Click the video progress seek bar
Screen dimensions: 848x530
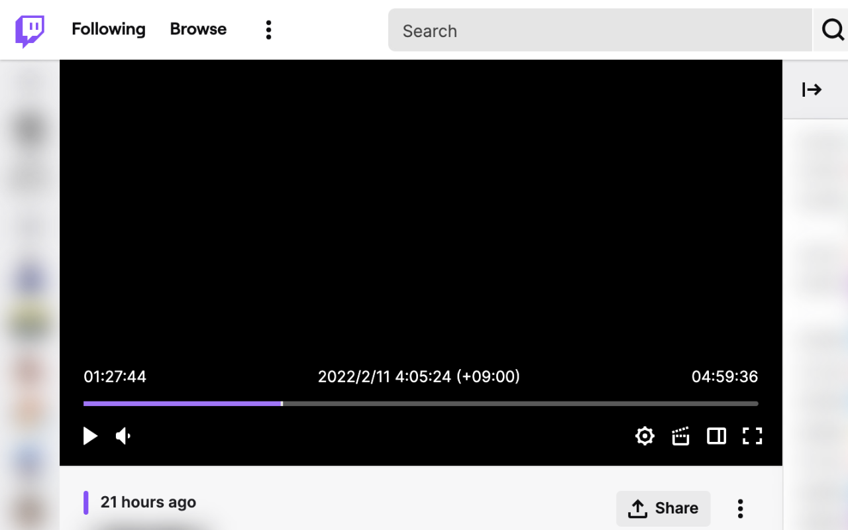click(x=421, y=403)
